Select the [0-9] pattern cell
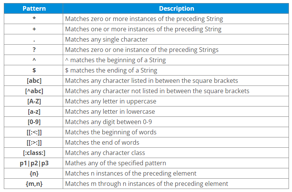Image resolution: width=292 pixels, height=192 pixels. [x=34, y=122]
